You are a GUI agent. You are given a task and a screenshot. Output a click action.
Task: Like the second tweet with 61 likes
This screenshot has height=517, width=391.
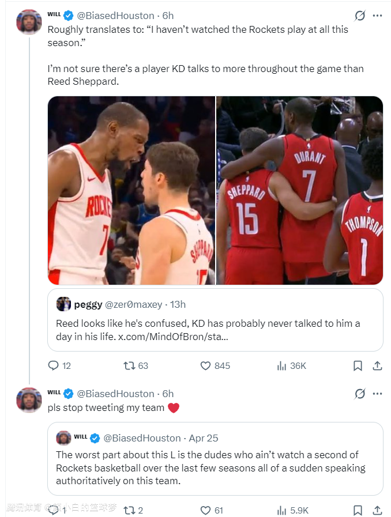[x=206, y=510]
